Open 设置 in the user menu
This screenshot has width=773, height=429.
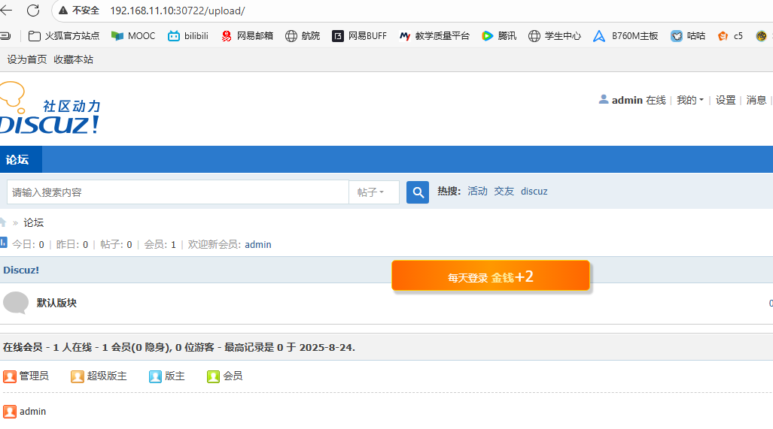click(x=726, y=100)
